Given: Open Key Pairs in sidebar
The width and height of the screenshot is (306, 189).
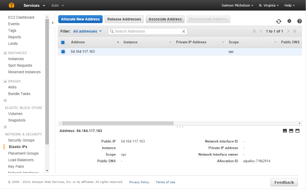Looking at the screenshot, I should pyautogui.click(x=16, y=166).
